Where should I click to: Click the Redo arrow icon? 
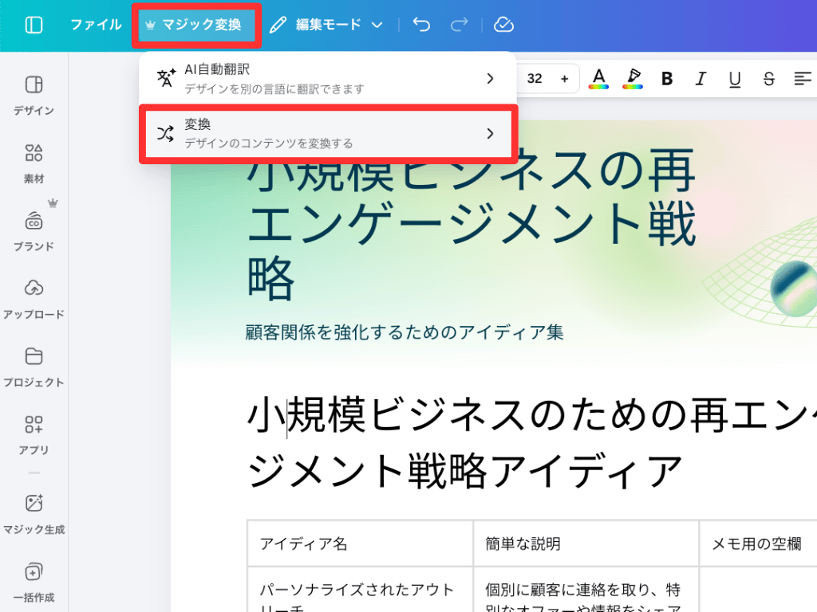point(459,25)
